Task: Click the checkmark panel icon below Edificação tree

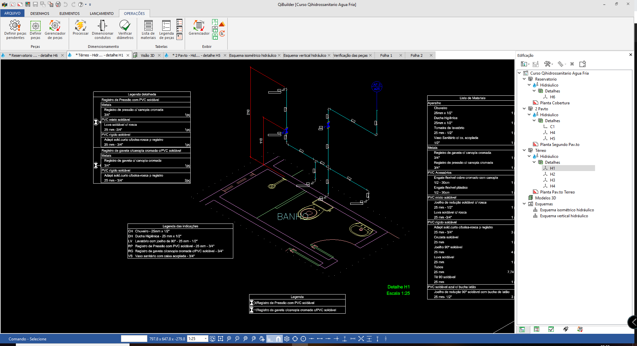Action: point(551,329)
